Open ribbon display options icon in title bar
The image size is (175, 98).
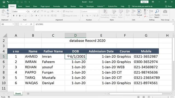coord(153,2)
